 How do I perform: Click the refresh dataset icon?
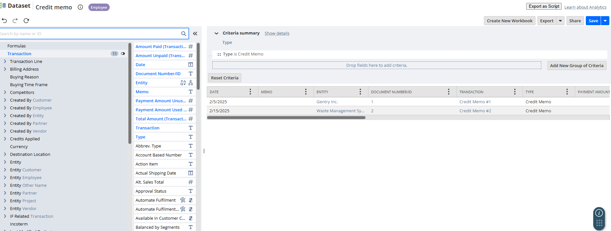26,21
